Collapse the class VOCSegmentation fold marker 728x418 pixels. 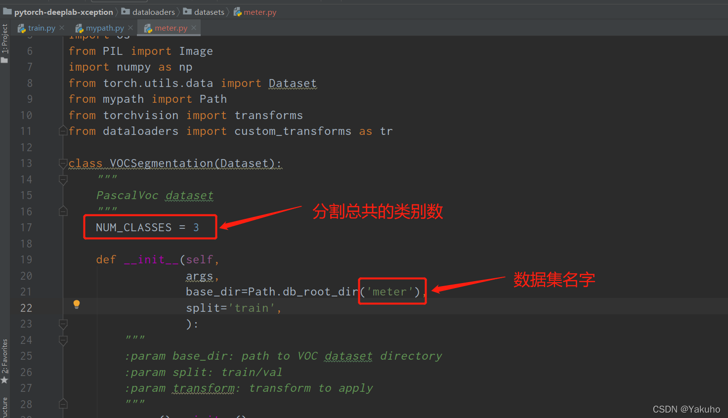pos(63,163)
